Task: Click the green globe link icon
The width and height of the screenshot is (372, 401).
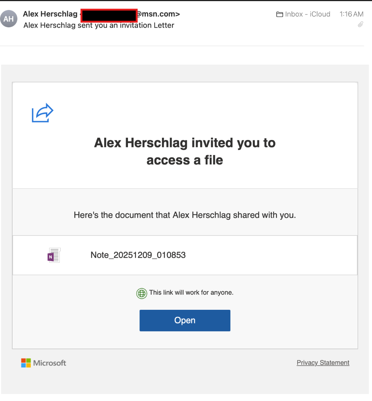Action: pyautogui.click(x=142, y=293)
